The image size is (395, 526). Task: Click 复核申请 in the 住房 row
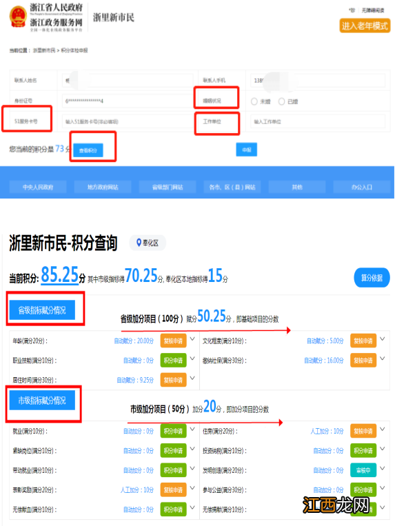pyautogui.click(x=363, y=431)
